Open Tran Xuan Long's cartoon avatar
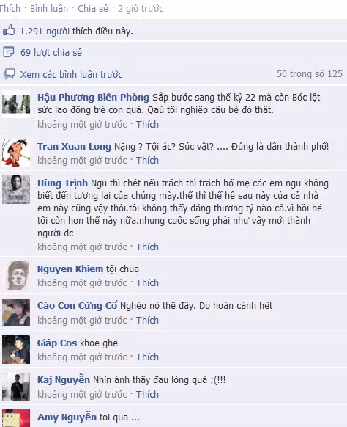 pyautogui.click(x=16, y=153)
